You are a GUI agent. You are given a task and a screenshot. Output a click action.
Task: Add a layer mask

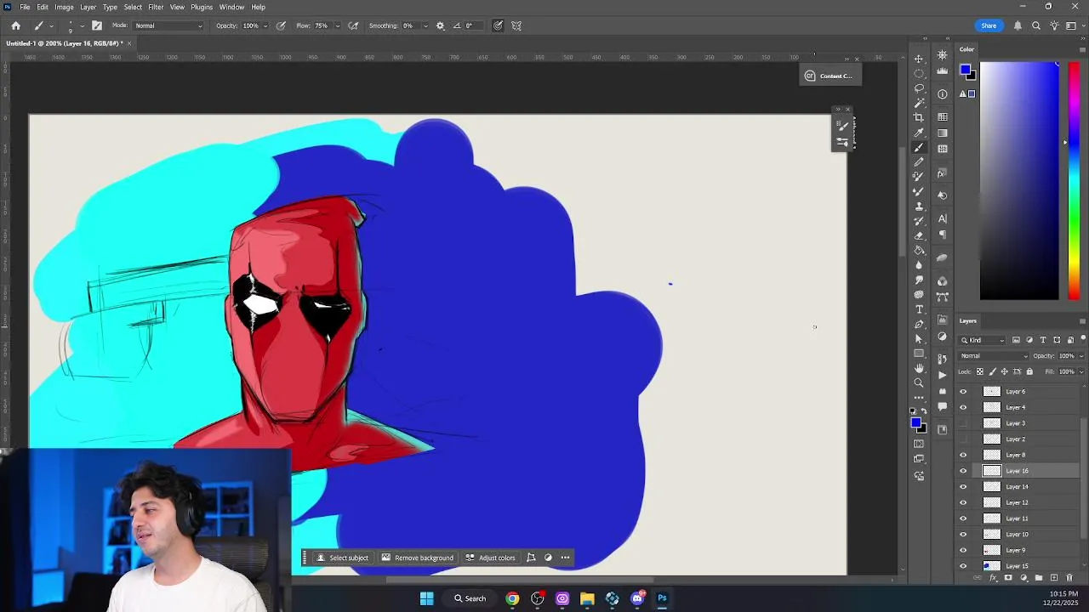click(1008, 578)
